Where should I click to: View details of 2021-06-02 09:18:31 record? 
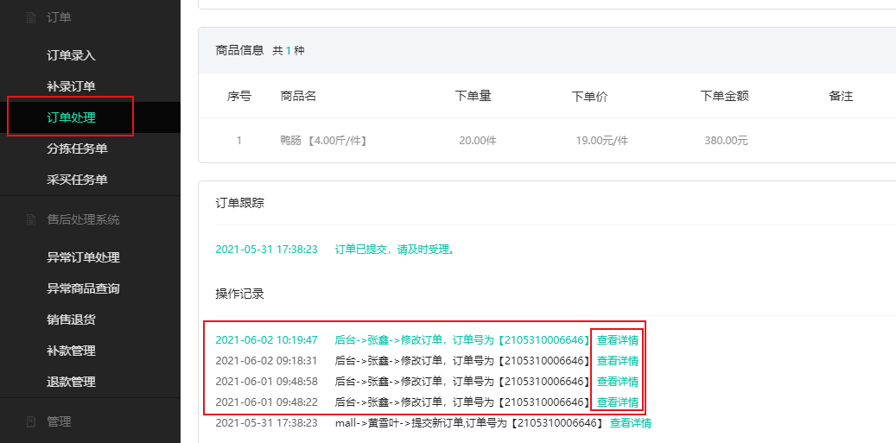click(x=618, y=361)
